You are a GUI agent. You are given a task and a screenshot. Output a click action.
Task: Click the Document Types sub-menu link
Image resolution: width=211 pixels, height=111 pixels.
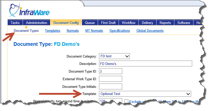coord(26,31)
